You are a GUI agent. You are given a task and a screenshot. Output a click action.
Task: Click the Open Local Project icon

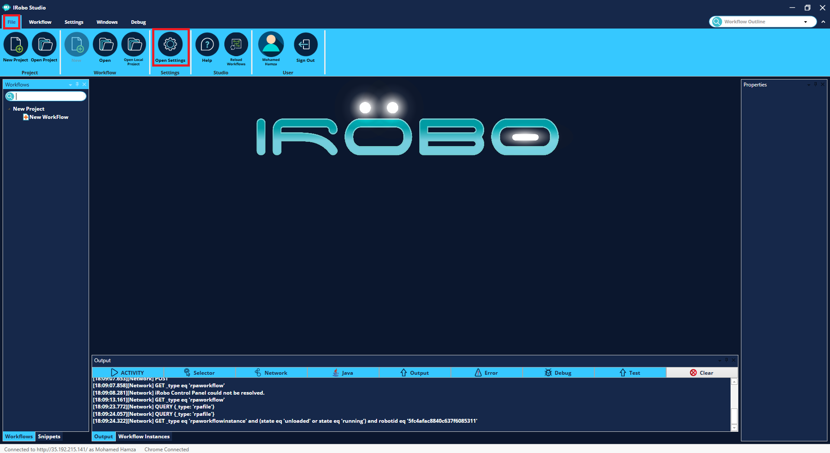pos(134,45)
